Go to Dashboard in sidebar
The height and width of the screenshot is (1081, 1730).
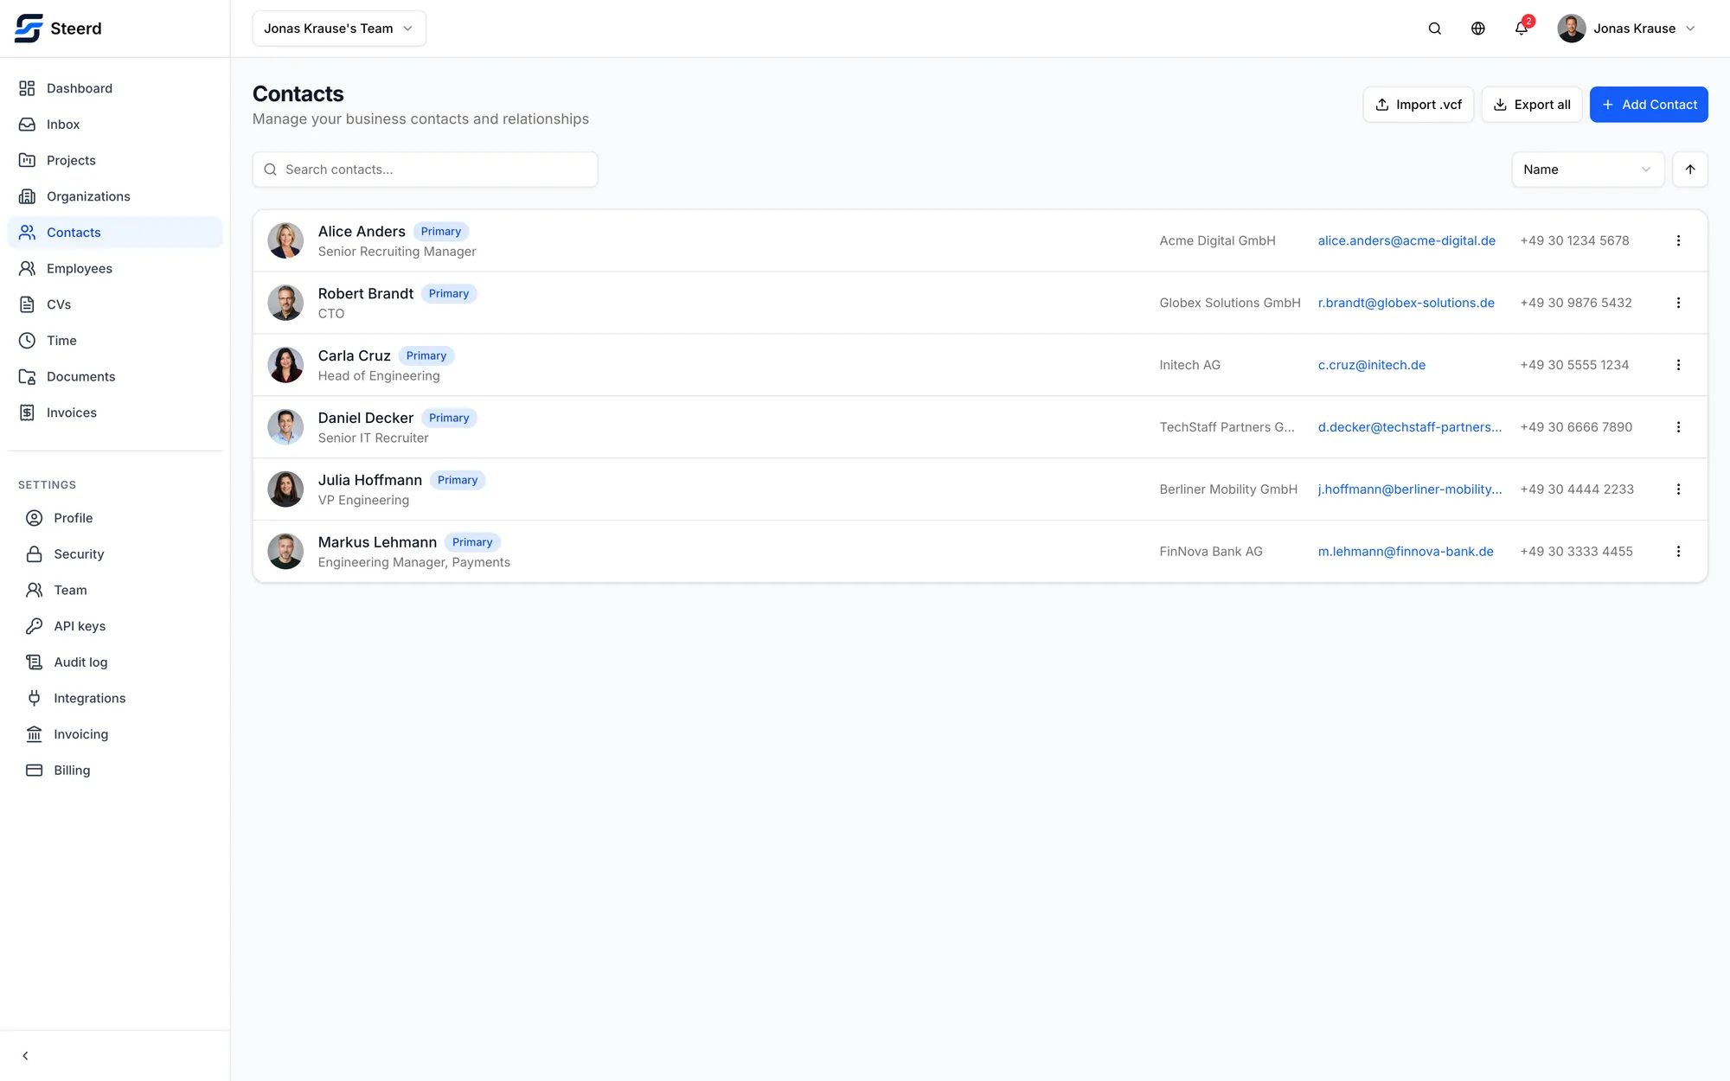tap(115, 88)
